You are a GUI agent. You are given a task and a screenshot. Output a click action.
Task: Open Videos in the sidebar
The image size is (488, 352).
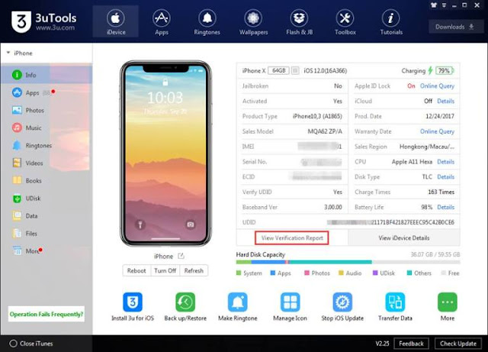tap(47, 163)
